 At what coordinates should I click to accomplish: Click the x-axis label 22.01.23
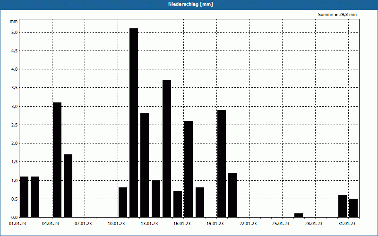[x=248, y=224]
